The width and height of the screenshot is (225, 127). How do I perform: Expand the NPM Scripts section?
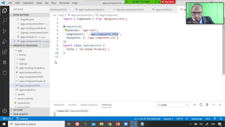coord(30,114)
